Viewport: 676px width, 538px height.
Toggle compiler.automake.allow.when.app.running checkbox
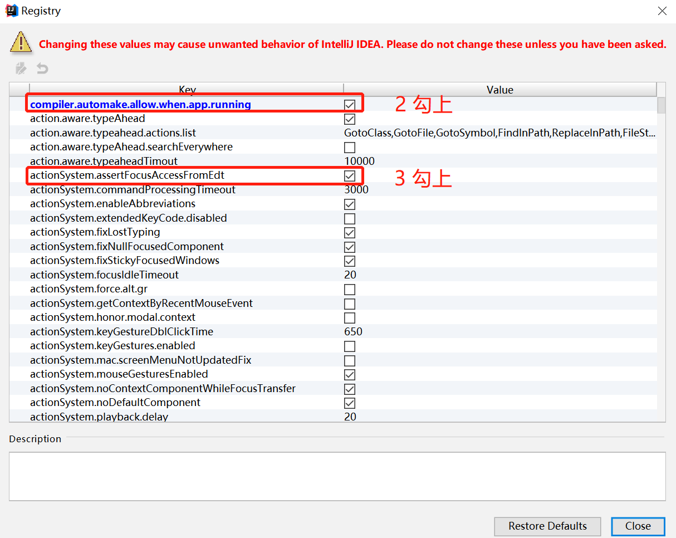(350, 105)
